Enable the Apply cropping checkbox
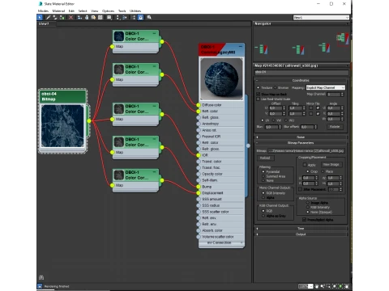Viewport: 389px width, 291px height. click(305, 165)
